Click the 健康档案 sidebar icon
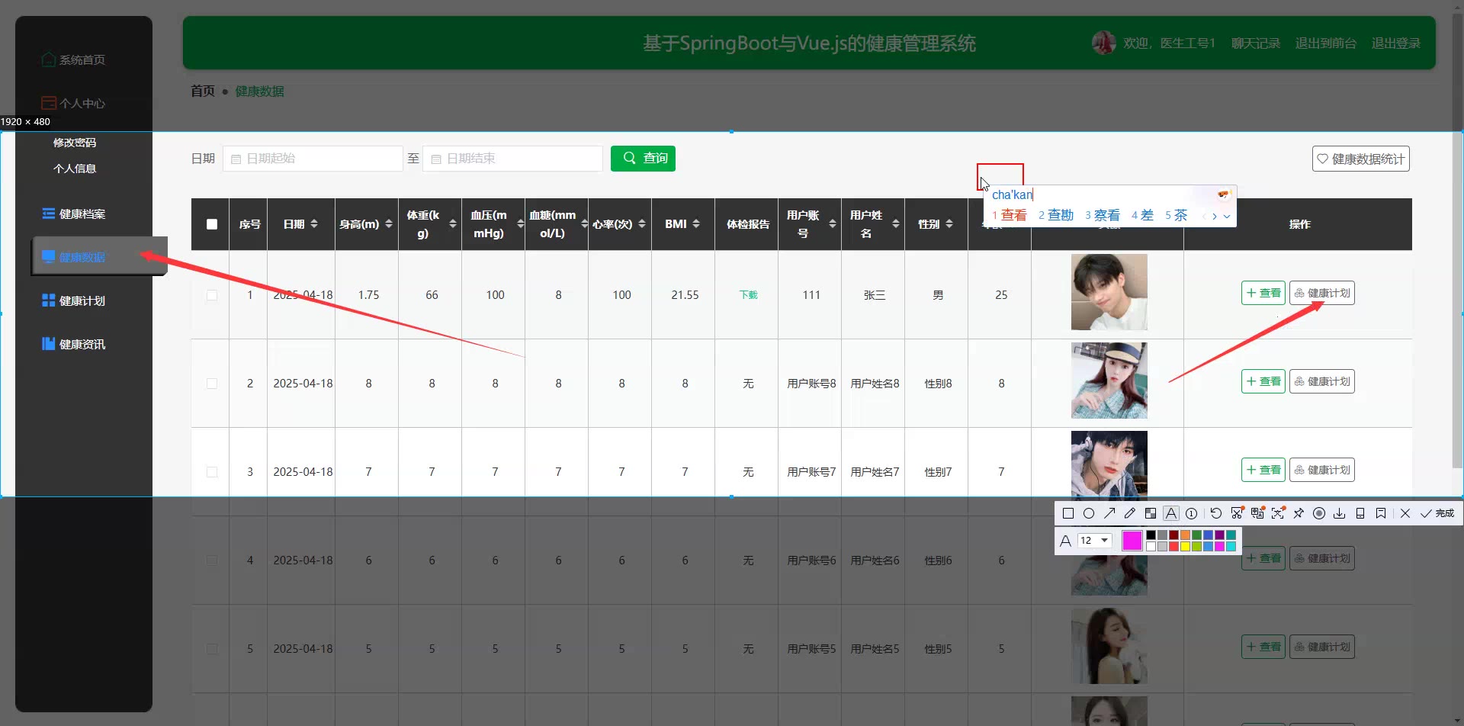 (x=49, y=214)
